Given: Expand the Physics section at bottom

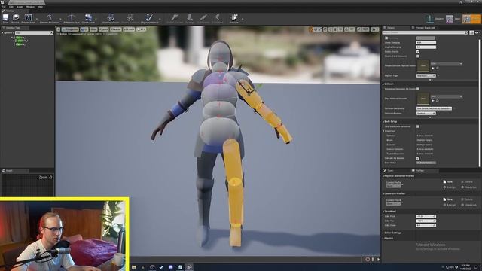Looking at the screenshot, I should 383,238.
